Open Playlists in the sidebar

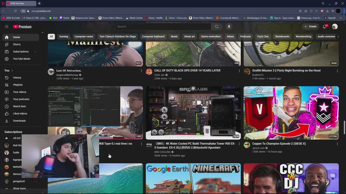21,85
